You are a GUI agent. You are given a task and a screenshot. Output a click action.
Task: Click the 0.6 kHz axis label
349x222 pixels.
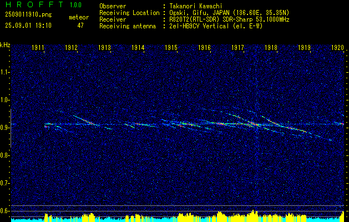pos(4,211)
